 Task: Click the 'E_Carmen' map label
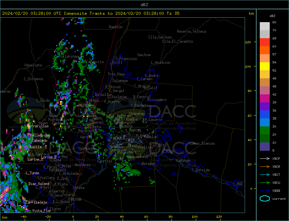[144, 79]
